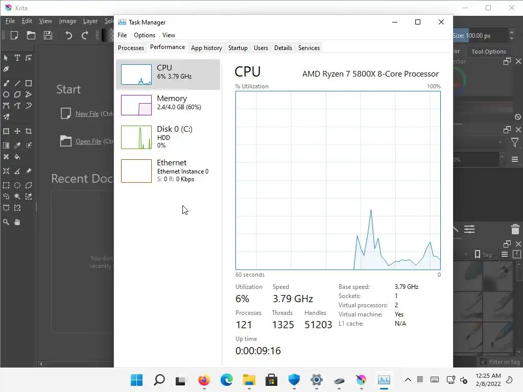Image resolution: width=523 pixels, height=392 pixels.
Task: Open the clock showing 12:25 AM
Action: pyautogui.click(x=488, y=380)
